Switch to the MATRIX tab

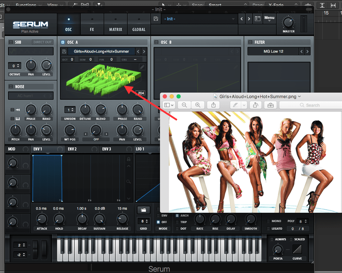(x=115, y=24)
